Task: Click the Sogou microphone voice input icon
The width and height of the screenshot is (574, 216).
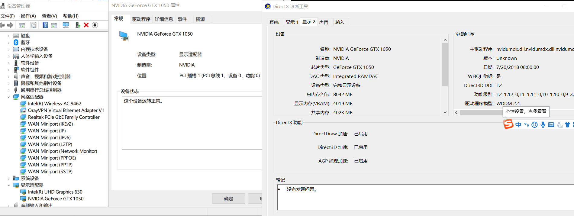Action: (x=543, y=125)
